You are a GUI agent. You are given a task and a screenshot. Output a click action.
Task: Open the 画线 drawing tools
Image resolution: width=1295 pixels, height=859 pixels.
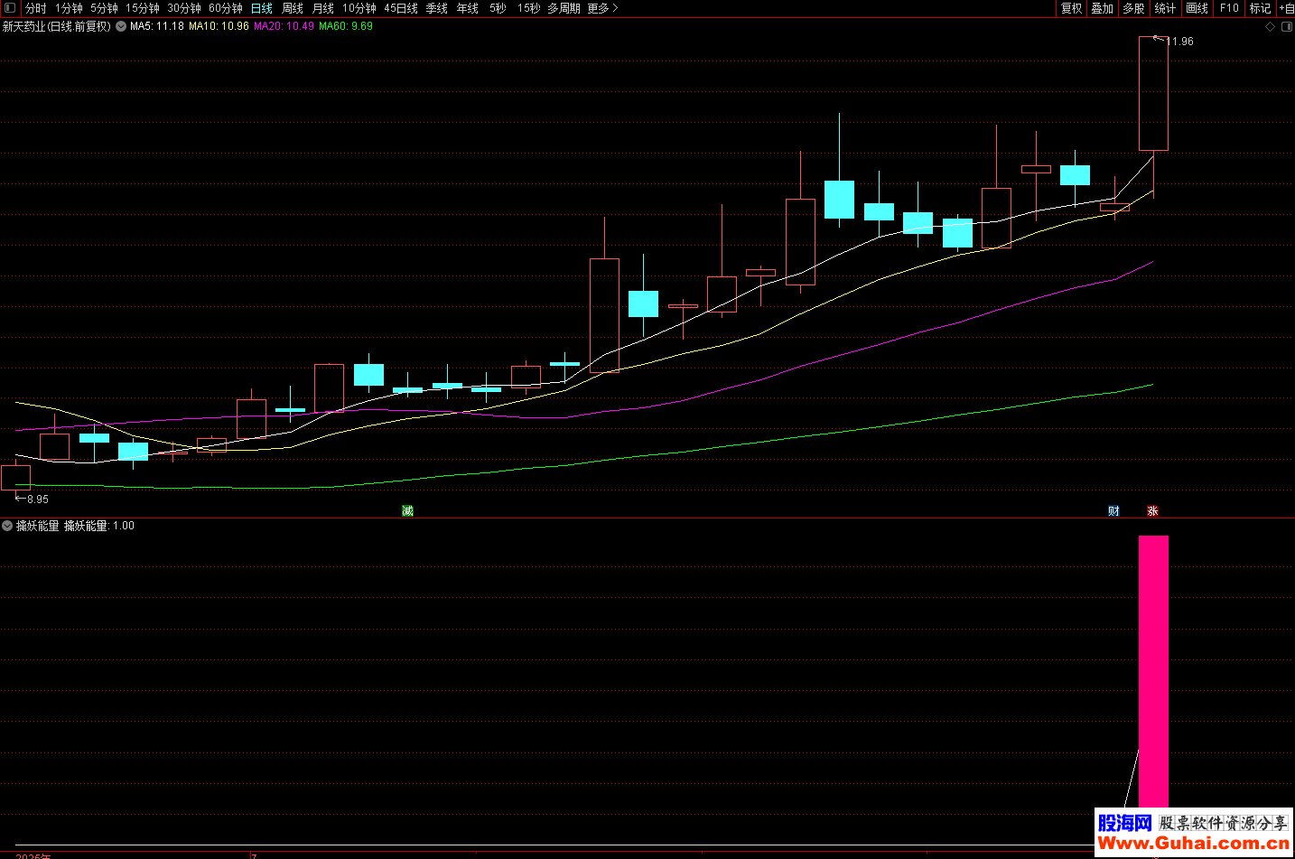pyautogui.click(x=1197, y=8)
